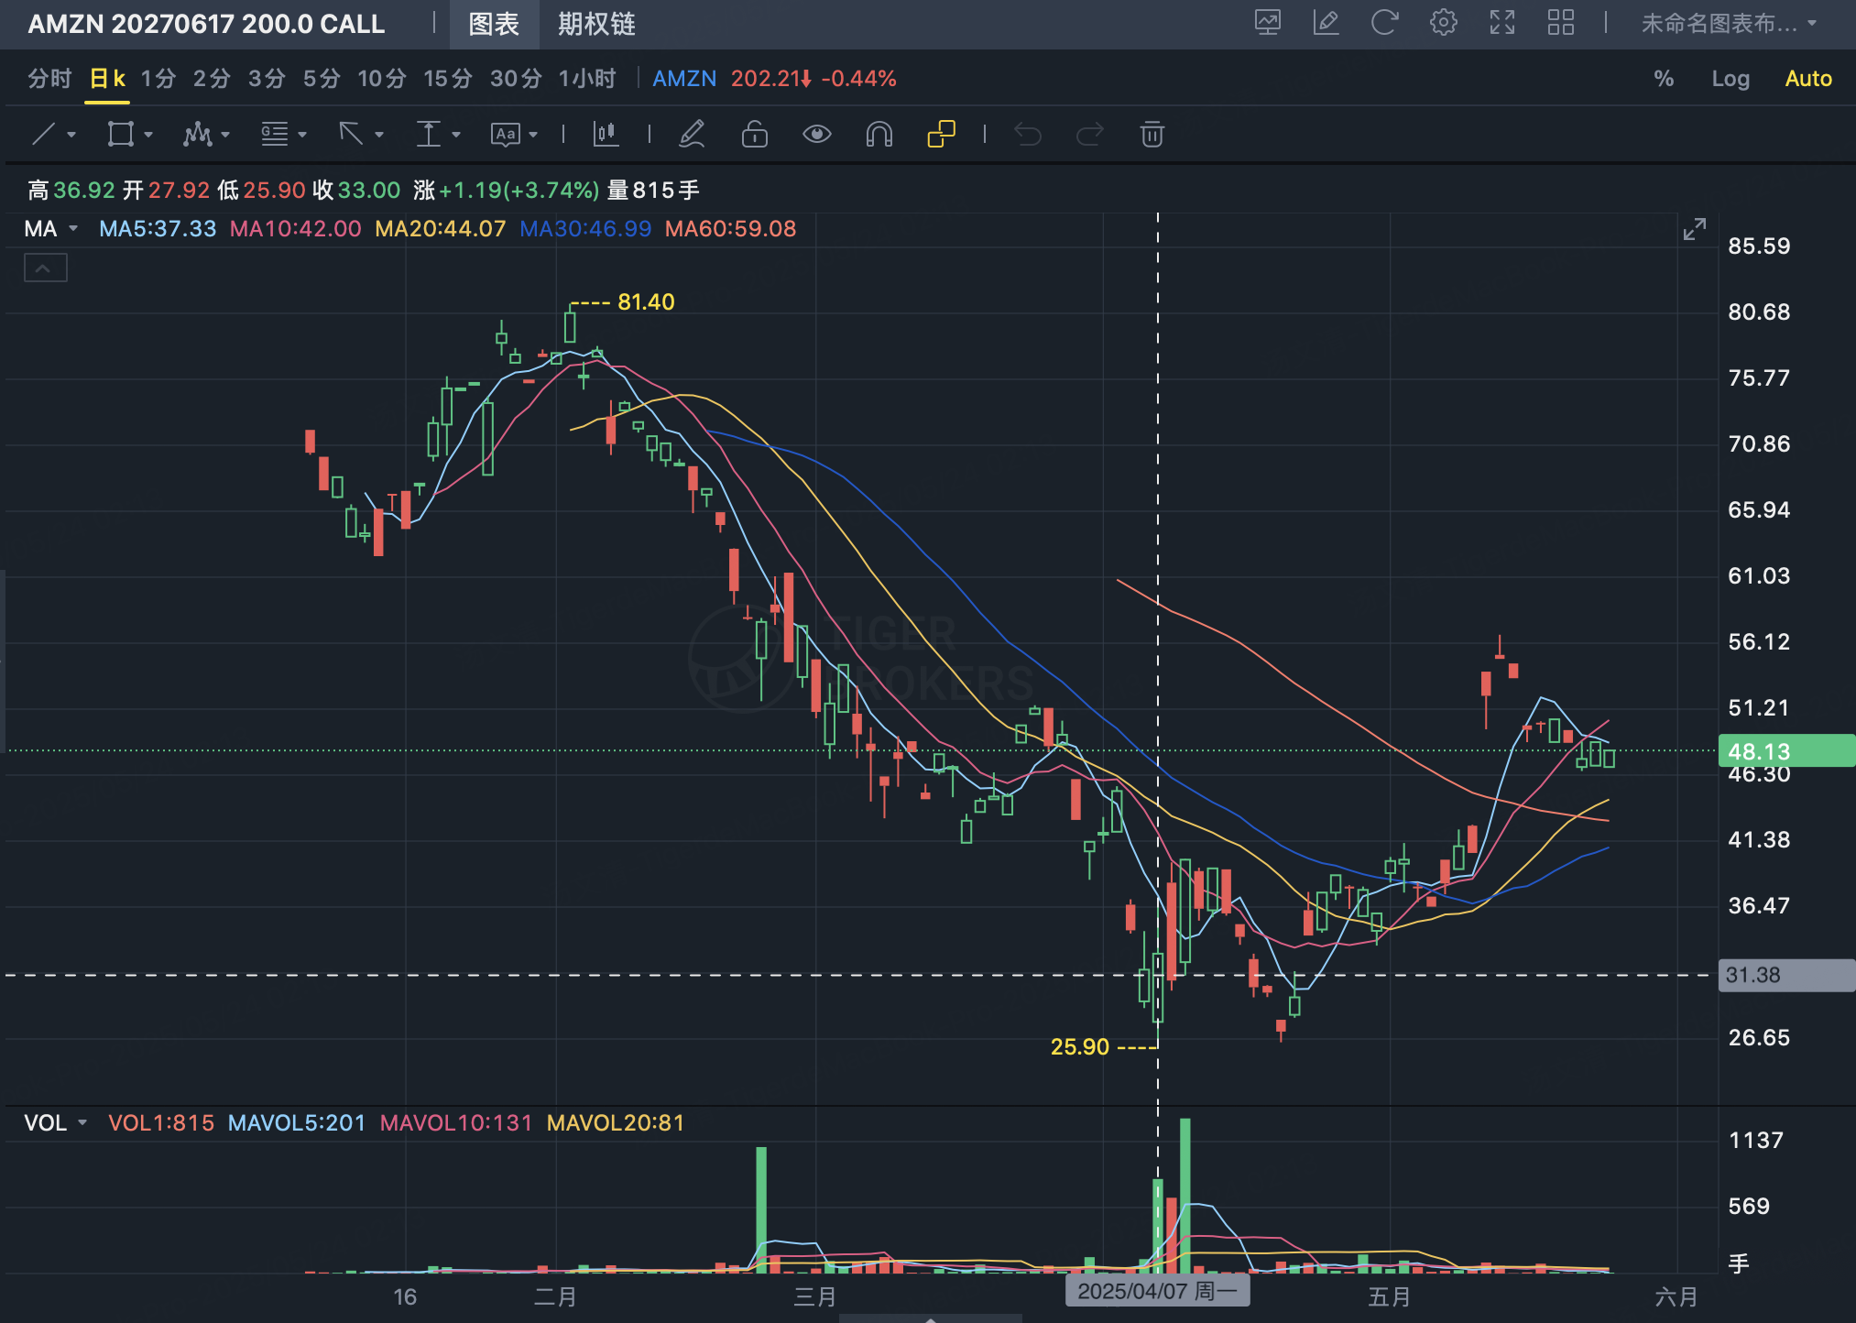Open the indicator chart icon in header
This screenshot has width=1856, height=1323.
click(1268, 23)
